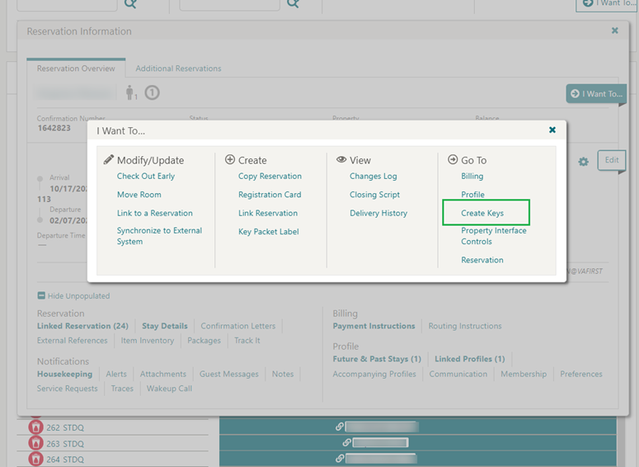Select Copy Reservation
Screen dimensions: 639x467
tap(270, 177)
